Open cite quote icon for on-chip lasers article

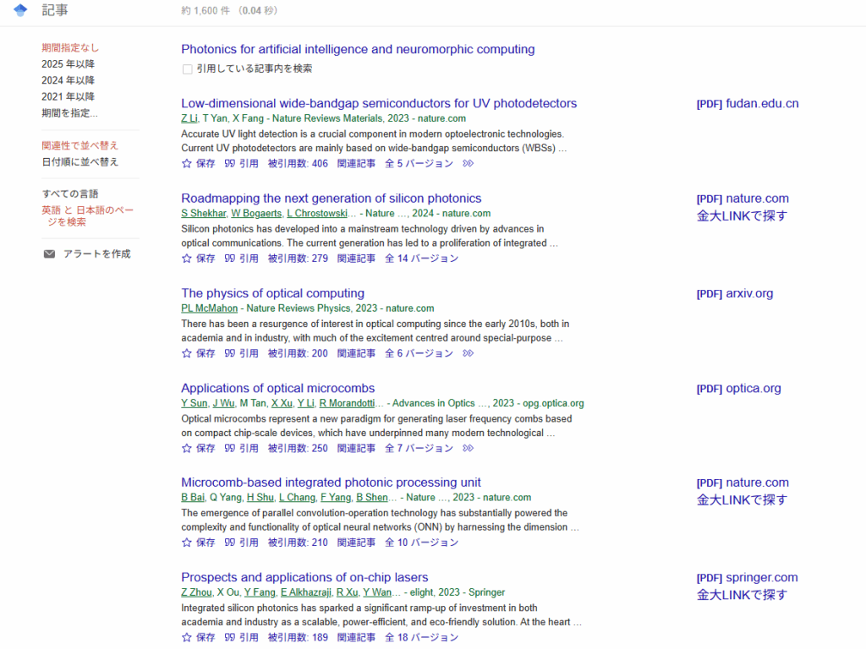pyautogui.click(x=230, y=637)
